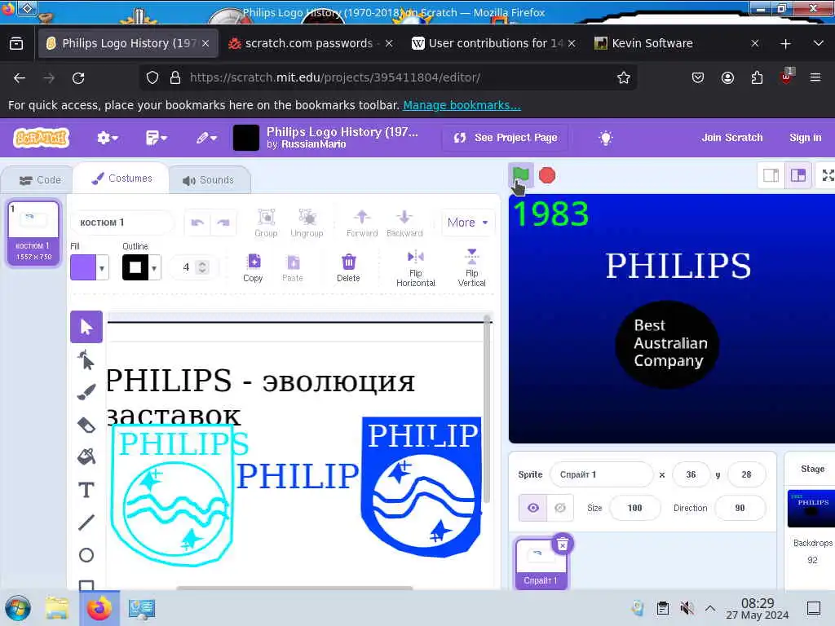Select the Reshape tool
Viewport: 835px width, 626px height.
click(86, 359)
